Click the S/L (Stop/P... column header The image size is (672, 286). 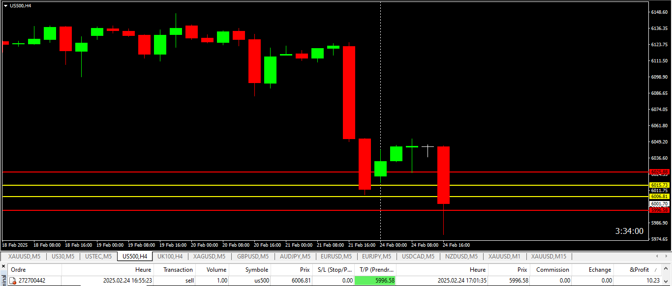(x=334, y=269)
